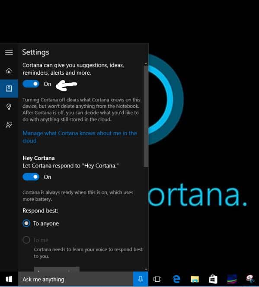Image resolution: width=259 pixels, height=287 pixels.
Task: Open Manage what Cortana knows link
Action: 80,137
